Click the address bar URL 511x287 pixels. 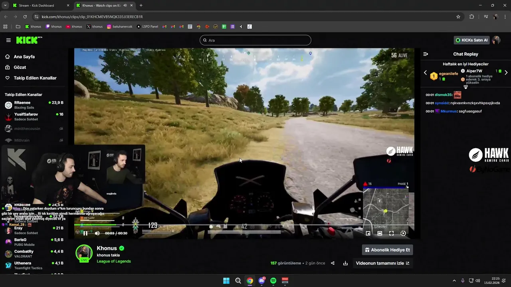pyautogui.click(x=92, y=17)
